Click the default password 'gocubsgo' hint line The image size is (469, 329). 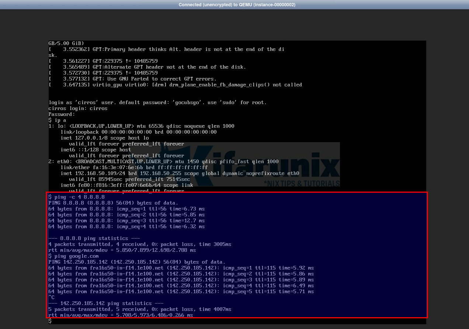[x=157, y=103]
